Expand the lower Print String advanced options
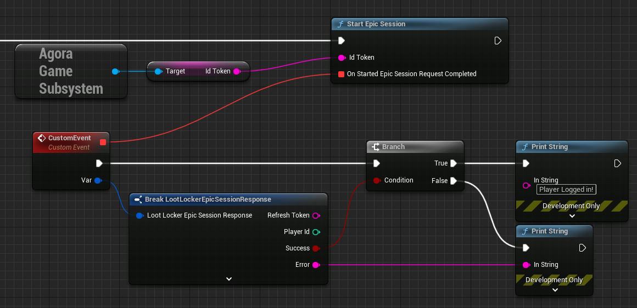Image resolution: width=637 pixels, height=308 pixels. (555, 290)
